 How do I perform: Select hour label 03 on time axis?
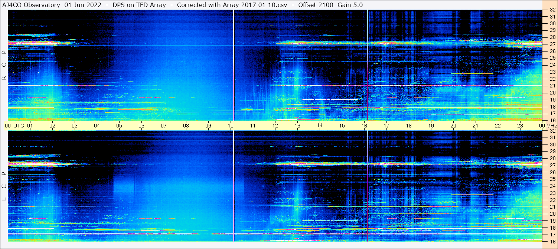75,126
